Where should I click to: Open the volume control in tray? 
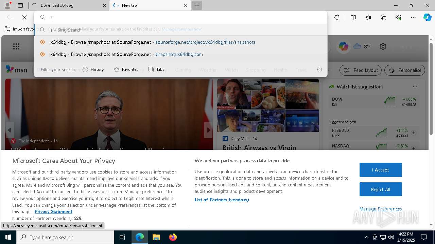point(391,237)
